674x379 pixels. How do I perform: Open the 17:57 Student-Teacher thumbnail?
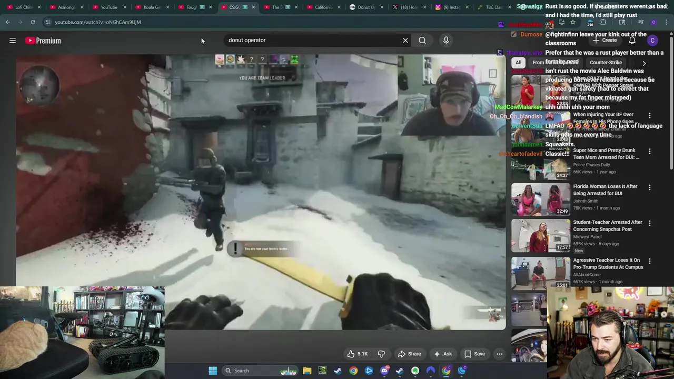click(540, 235)
